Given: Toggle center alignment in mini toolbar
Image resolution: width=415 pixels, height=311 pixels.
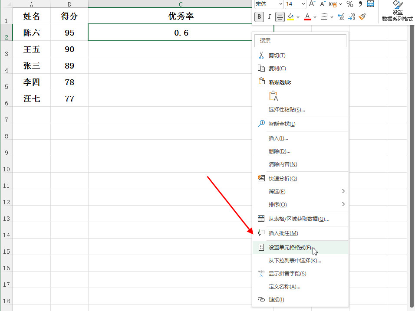Looking at the screenshot, I should (280, 17).
